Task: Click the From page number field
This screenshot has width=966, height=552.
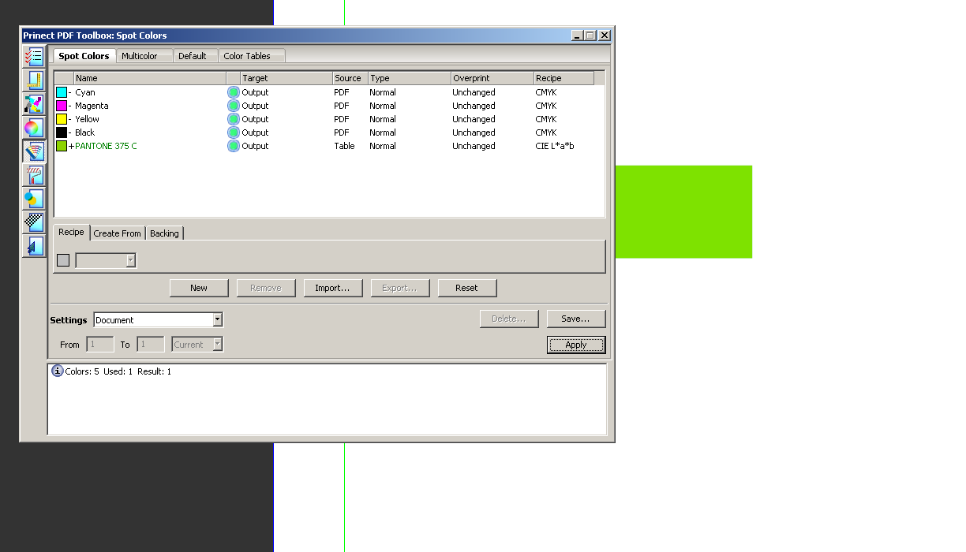Action: coord(99,345)
